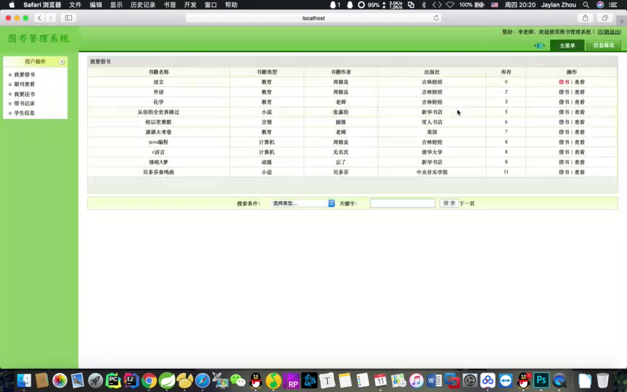Open the 开发 menu
The image size is (627, 392).
[x=190, y=5]
